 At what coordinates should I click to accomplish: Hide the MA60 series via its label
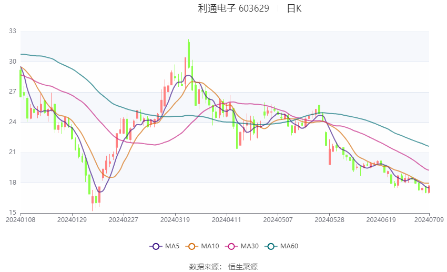click(x=289, y=246)
